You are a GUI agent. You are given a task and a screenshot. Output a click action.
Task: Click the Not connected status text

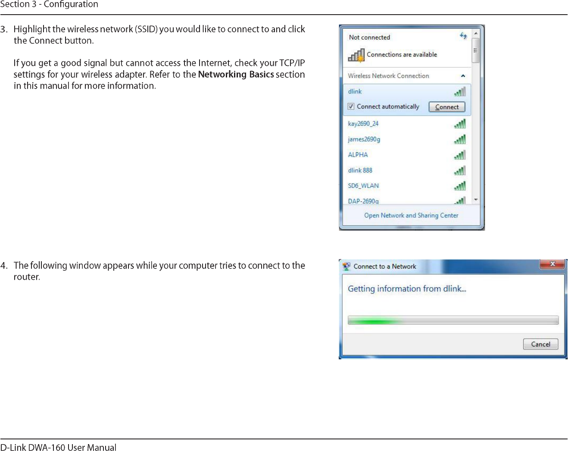coord(369,37)
